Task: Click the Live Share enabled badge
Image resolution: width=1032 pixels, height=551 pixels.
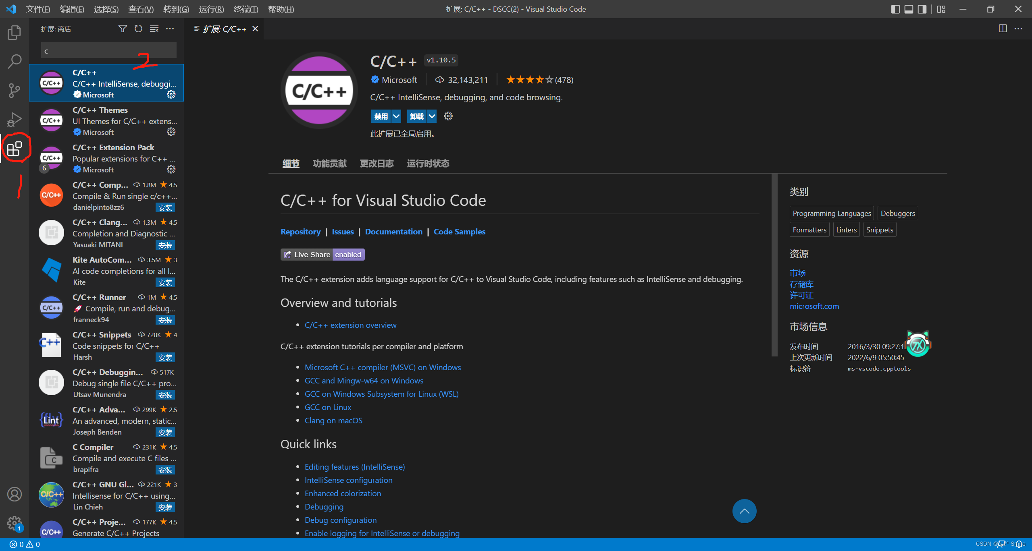Action: pyautogui.click(x=322, y=255)
